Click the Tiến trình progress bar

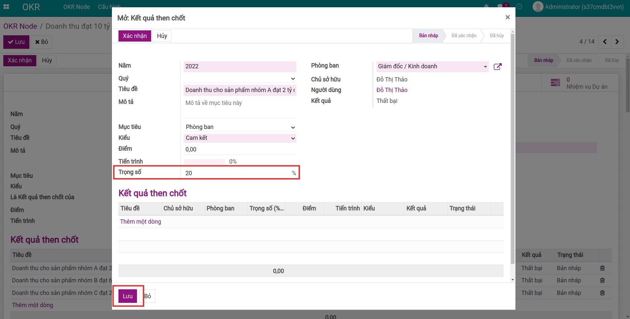[x=204, y=162]
